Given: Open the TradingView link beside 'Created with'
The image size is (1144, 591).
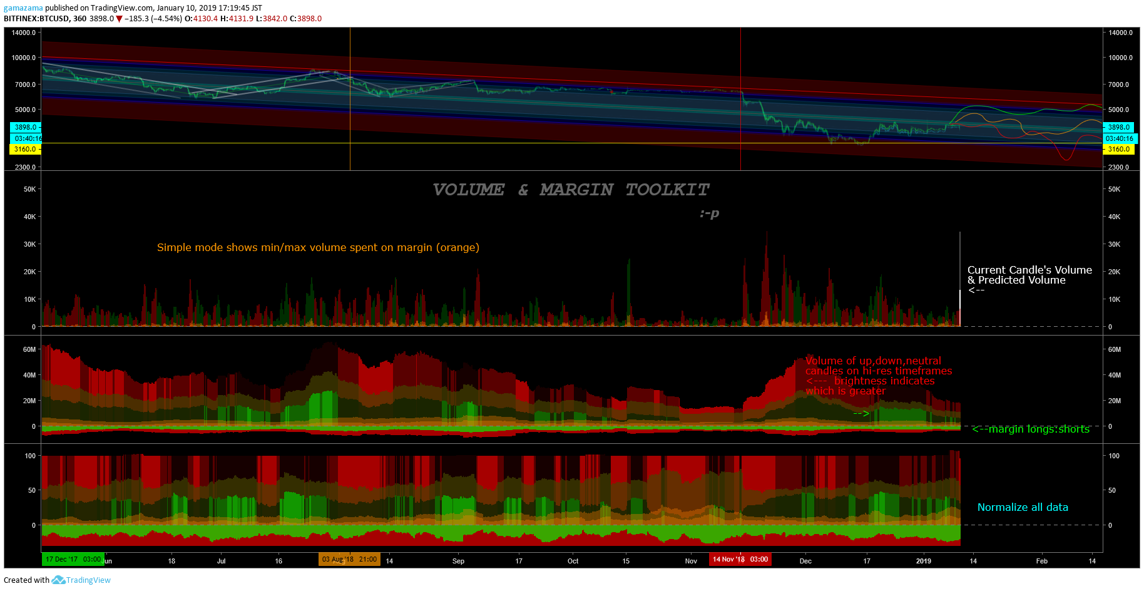Looking at the screenshot, I should [x=88, y=580].
